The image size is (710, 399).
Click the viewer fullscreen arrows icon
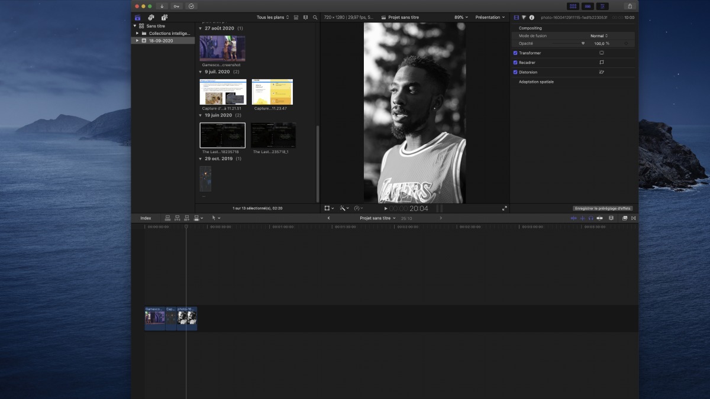click(x=504, y=208)
